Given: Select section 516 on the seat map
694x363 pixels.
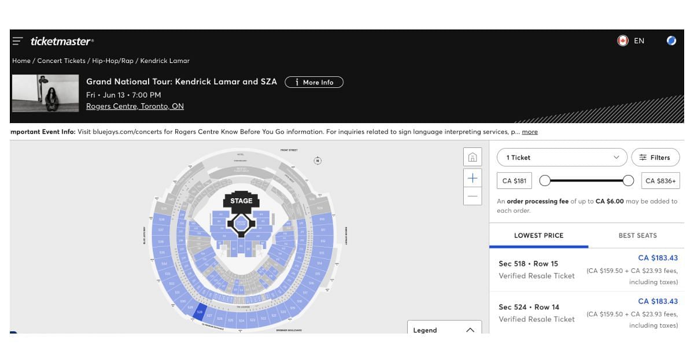Looking at the screenshot, I should click(311, 283).
